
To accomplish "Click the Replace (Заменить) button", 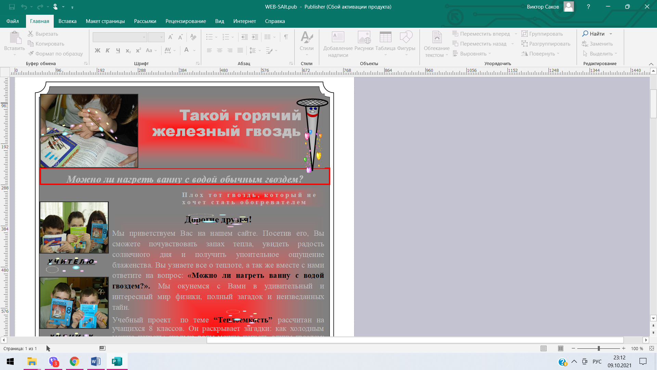I will [597, 44].
